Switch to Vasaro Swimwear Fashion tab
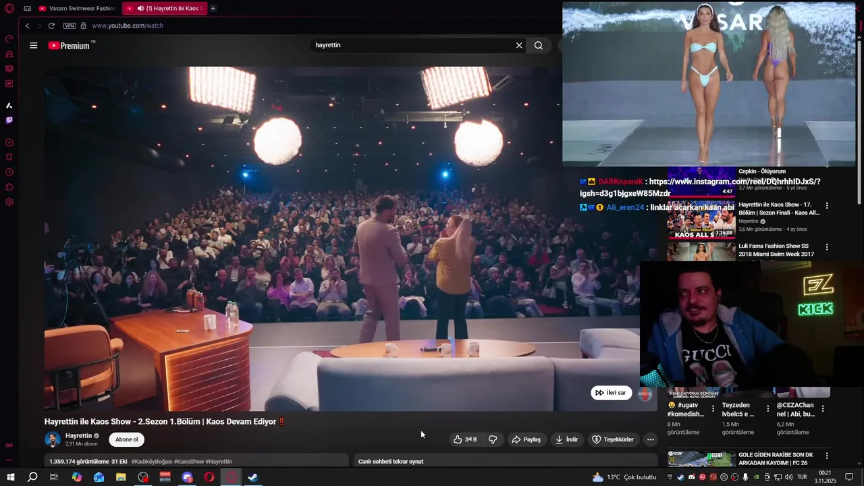 pos(76,9)
